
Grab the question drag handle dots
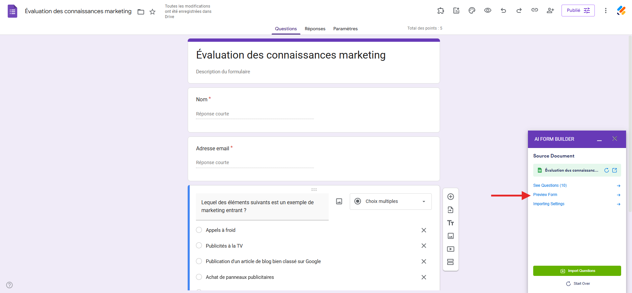314,189
